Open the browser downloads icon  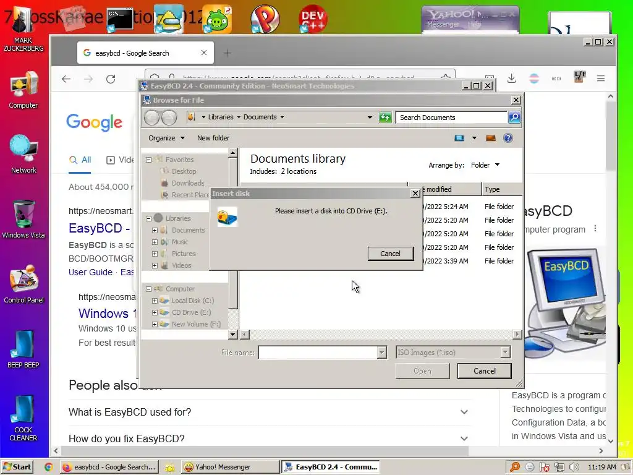tap(511, 79)
